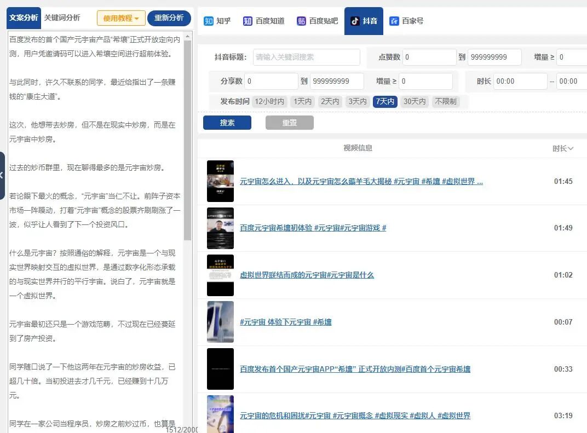
Task: Select the 3天内 publish time filter
Action: (358, 101)
